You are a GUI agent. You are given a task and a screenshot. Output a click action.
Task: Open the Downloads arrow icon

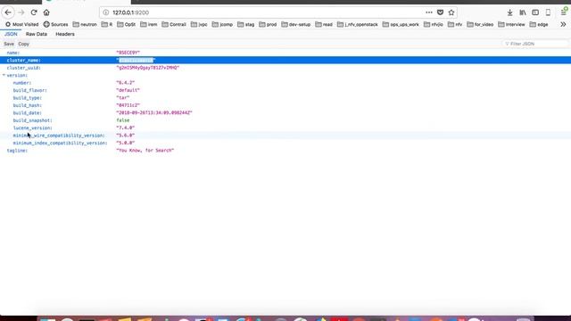coord(509,12)
